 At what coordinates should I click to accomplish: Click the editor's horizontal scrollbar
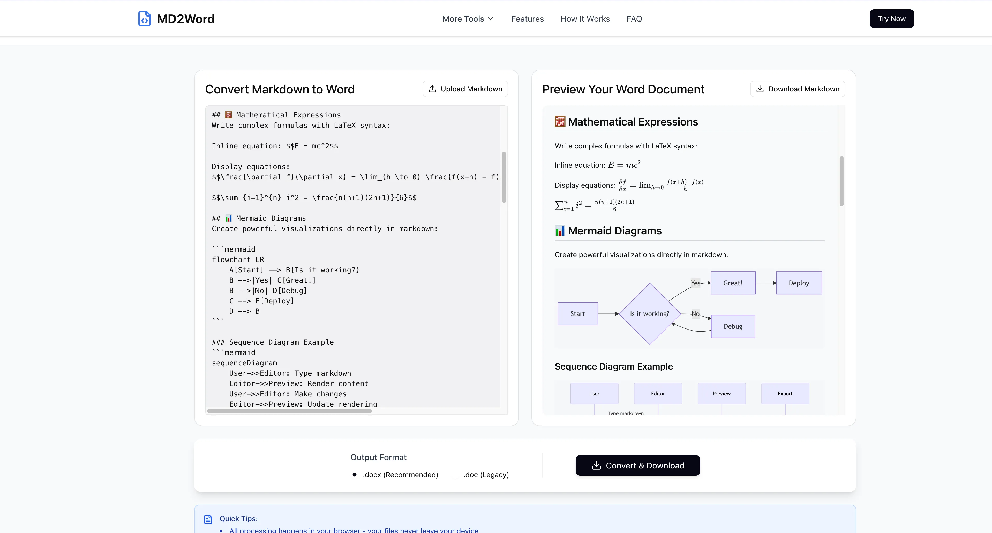tap(289, 411)
